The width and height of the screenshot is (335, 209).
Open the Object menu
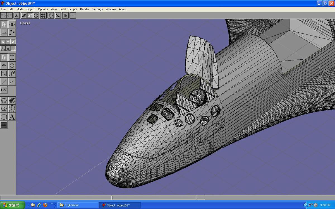pyautogui.click(x=31, y=9)
